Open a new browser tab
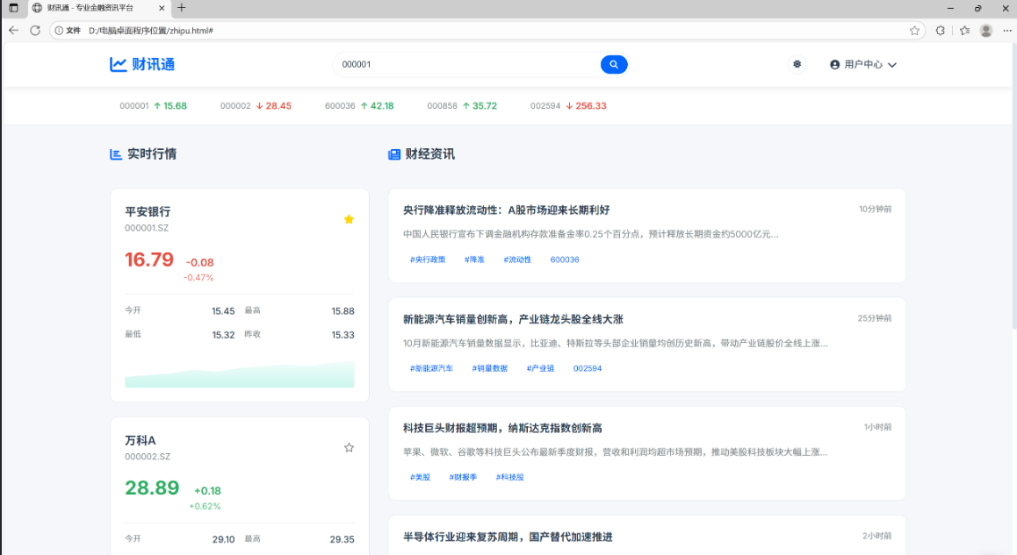This screenshot has height=555, width=1017. 182,8
